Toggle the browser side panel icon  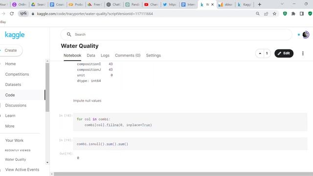(x=302, y=14)
